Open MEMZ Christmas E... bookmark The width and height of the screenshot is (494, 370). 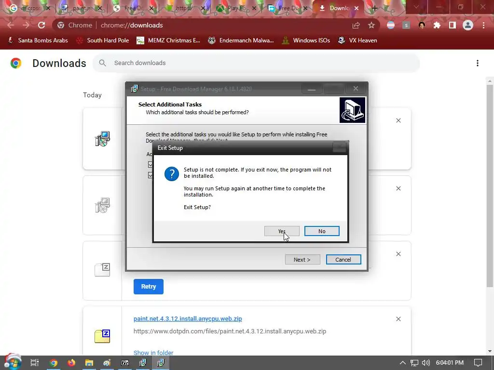[x=168, y=40]
